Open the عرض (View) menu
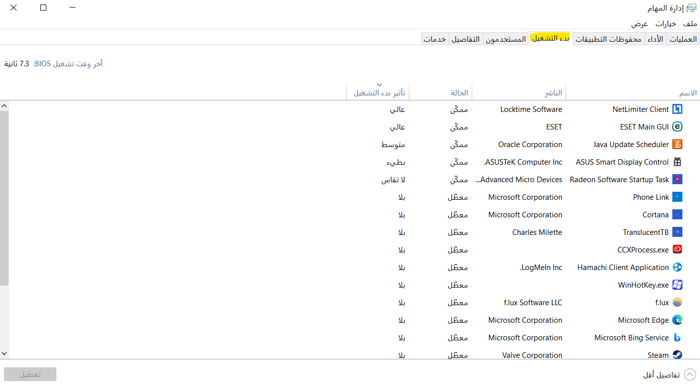This screenshot has height=388, width=700. click(x=640, y=24)
